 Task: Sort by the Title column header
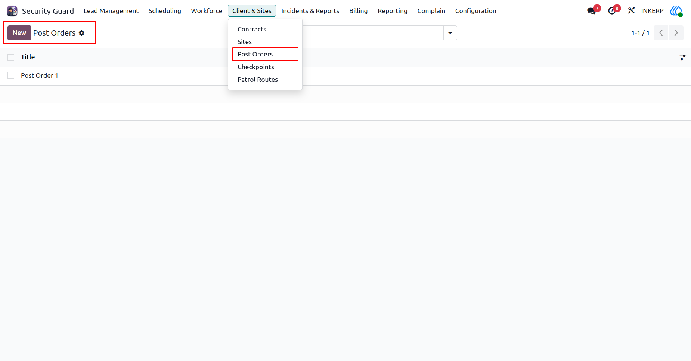click(x=28, y=57)
